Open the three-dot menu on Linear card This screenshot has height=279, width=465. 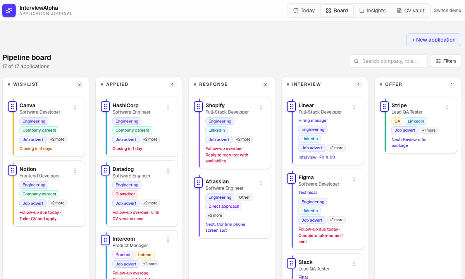point(354,107)
